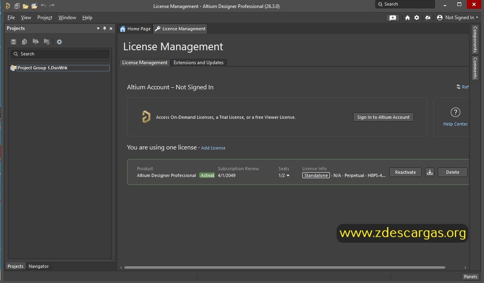Click Sign in to Altium Account button
This screenshot has height=283, width=484.
click(x=383, y=117)
